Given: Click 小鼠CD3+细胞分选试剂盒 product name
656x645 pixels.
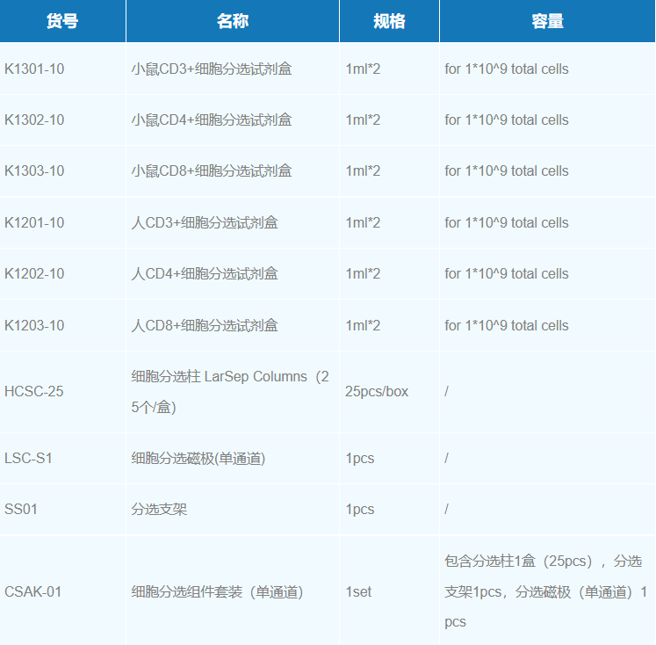Looking at the screenshot, I should (x=211, y=69).
